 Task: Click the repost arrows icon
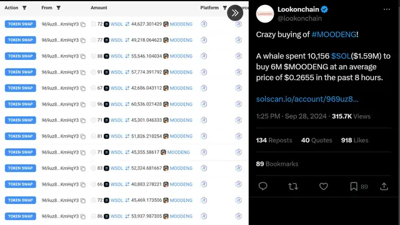click(x=293, y=186)
